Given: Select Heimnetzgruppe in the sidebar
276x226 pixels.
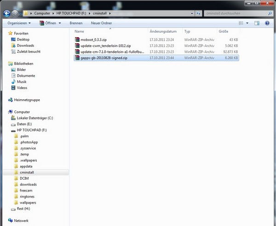Looking at the screenshot, I should pyautogui.click(x=27, y=100).
